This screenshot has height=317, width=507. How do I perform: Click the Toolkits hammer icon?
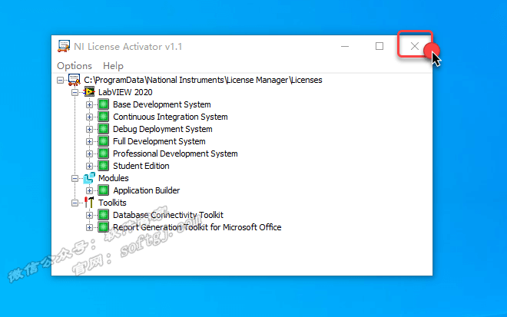89,203
